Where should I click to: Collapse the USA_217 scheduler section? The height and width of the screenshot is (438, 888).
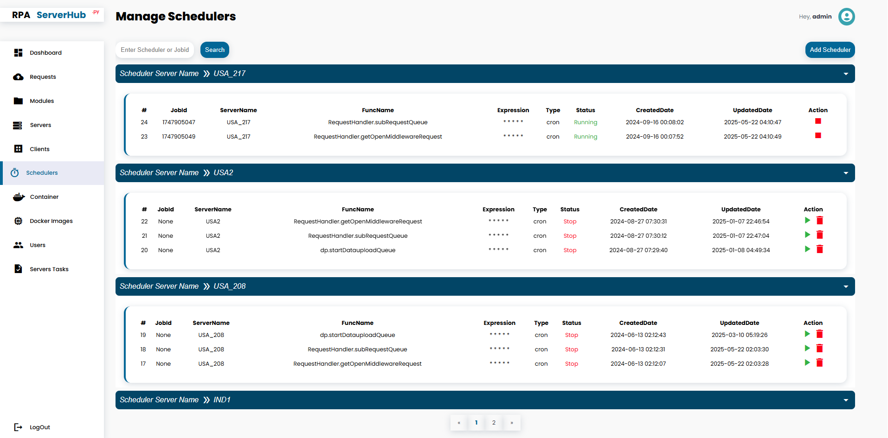846,74
